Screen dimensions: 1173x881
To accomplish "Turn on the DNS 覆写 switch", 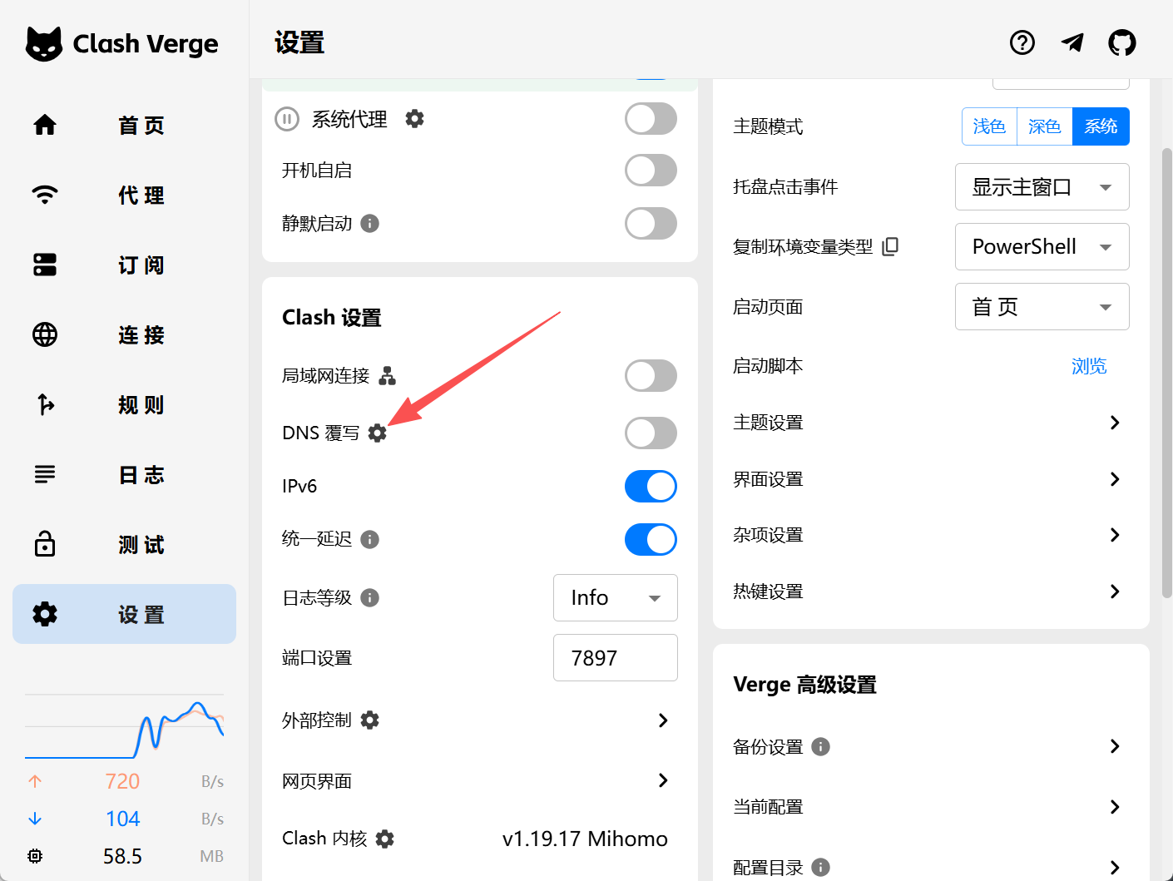I will [x=651, y=433].
